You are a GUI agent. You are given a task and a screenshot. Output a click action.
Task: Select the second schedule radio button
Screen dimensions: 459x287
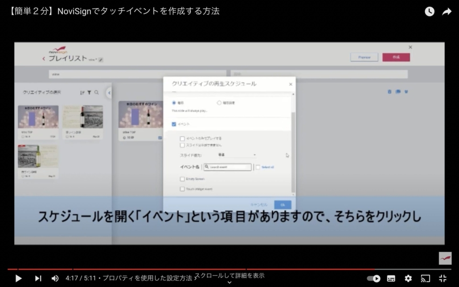pyautogui.click(x=219, y=103)
